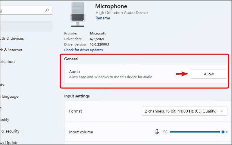Open Accounts section in sidebar
Viewport: 232px width, 145px height.
point(2,85)
